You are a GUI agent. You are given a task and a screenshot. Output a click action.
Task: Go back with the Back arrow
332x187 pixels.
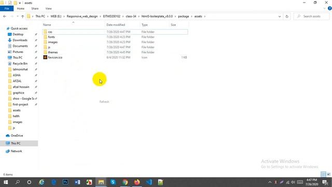tap(5, 16)
